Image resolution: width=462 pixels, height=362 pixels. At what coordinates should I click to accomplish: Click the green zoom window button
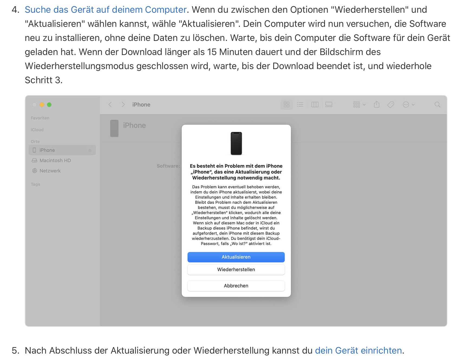pos(49,105)
